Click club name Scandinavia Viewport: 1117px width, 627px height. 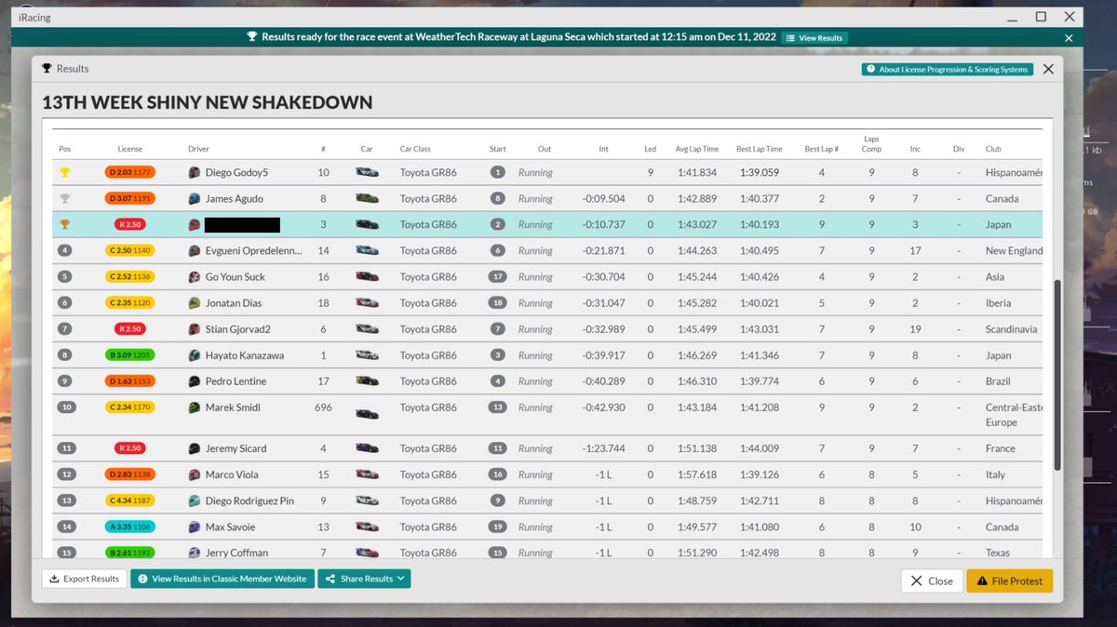1014,328
